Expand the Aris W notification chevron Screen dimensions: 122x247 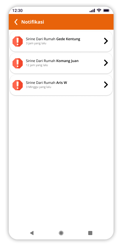point(106,85)
